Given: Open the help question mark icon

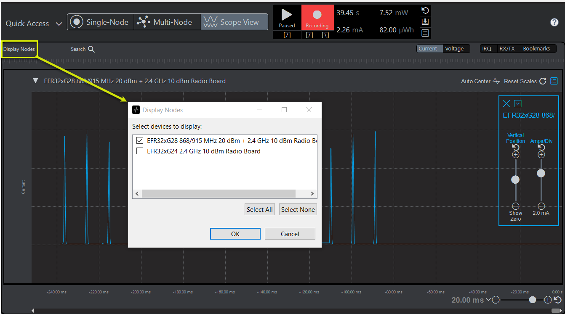Looking at the screenshot, I should (x=554, y=23).
